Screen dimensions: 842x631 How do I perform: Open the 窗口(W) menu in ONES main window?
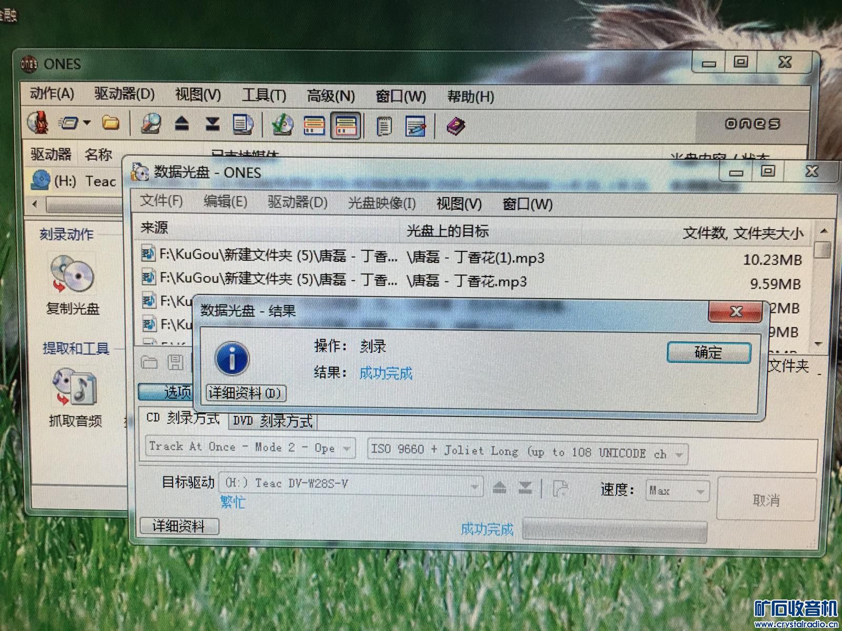click(x=400, y=96)
